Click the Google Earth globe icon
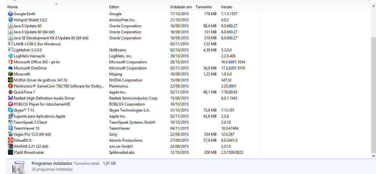This screenshot has height=174, width=376. coord(10,14)
